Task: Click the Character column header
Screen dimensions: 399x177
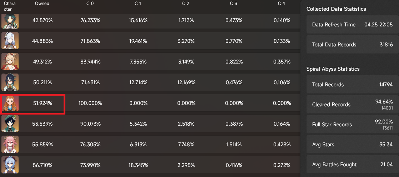Action: point(10,6)
